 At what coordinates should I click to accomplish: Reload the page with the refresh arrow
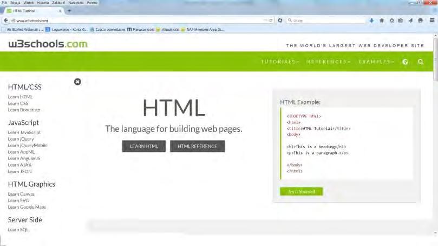(x=270, y=21)
